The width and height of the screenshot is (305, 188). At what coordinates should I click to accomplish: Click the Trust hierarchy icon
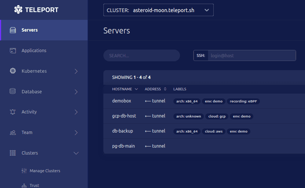24,185
